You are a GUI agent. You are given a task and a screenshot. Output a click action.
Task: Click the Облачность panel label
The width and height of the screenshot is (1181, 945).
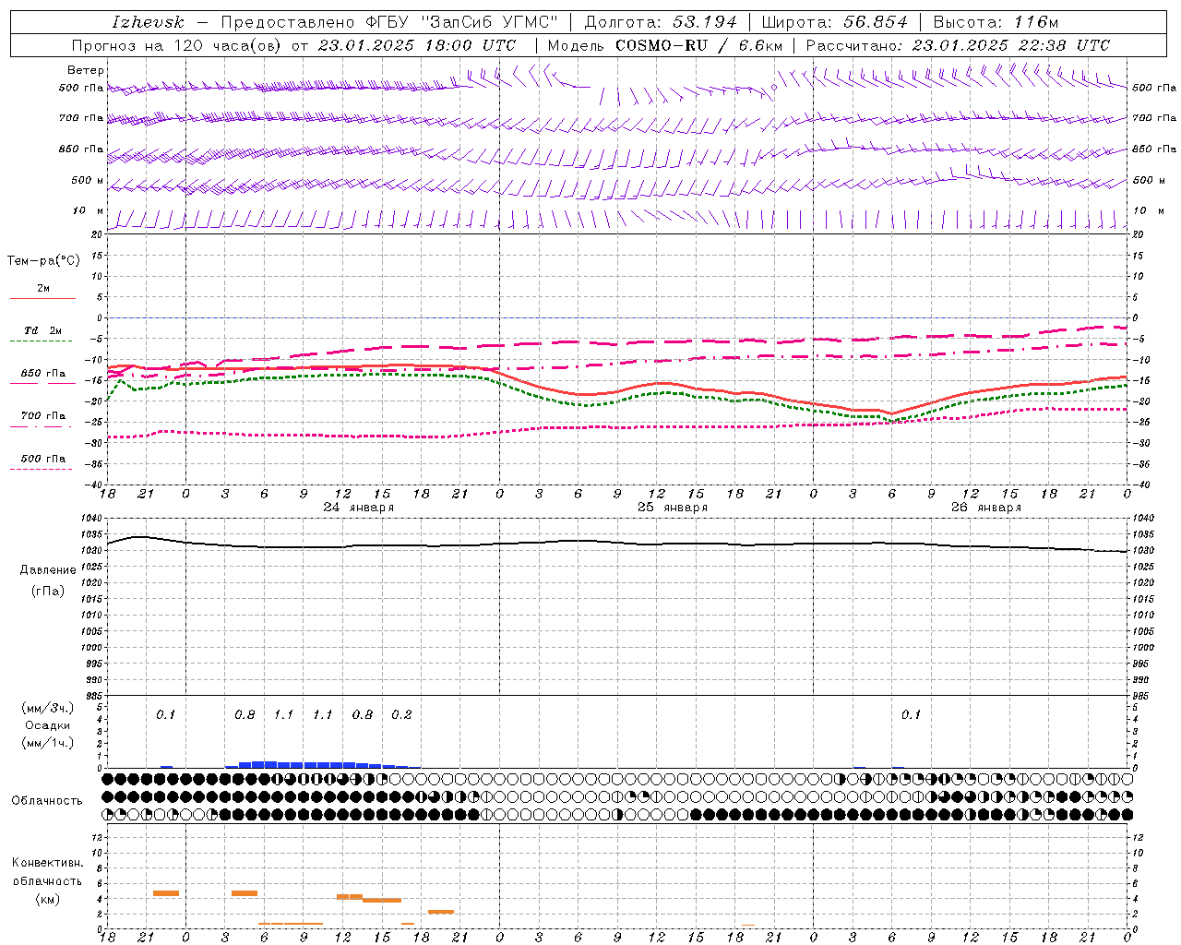click(47, 801)
